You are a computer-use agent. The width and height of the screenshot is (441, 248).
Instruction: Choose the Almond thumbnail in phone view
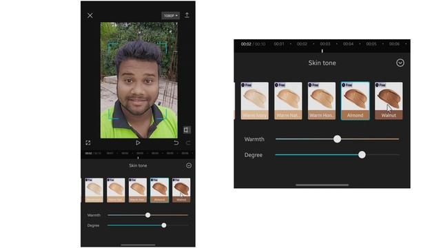click(x=159, y=190)
